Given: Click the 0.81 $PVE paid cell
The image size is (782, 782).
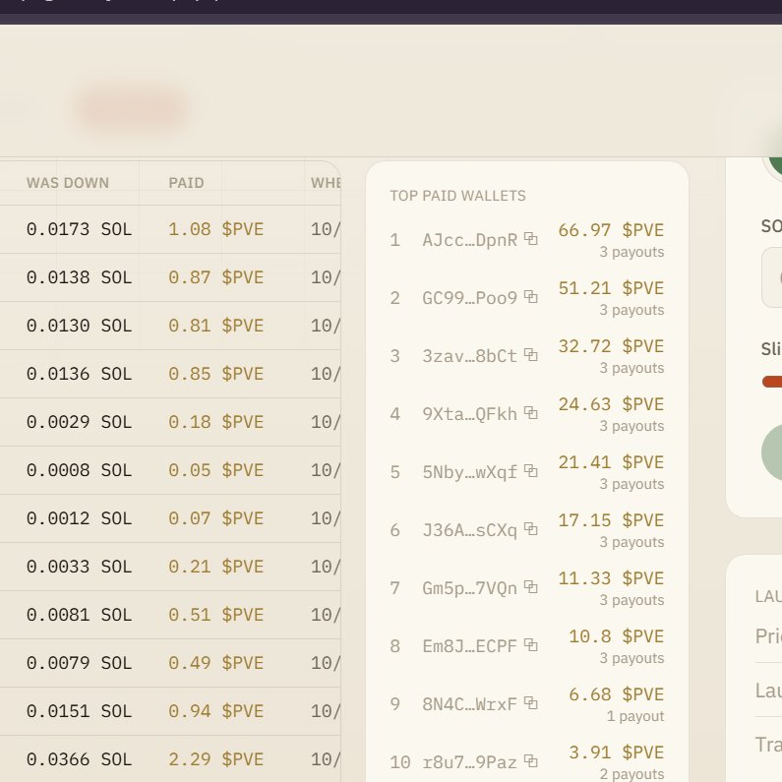Looking at the screenshot, I should pyautogui.click(x=216, y=326).
